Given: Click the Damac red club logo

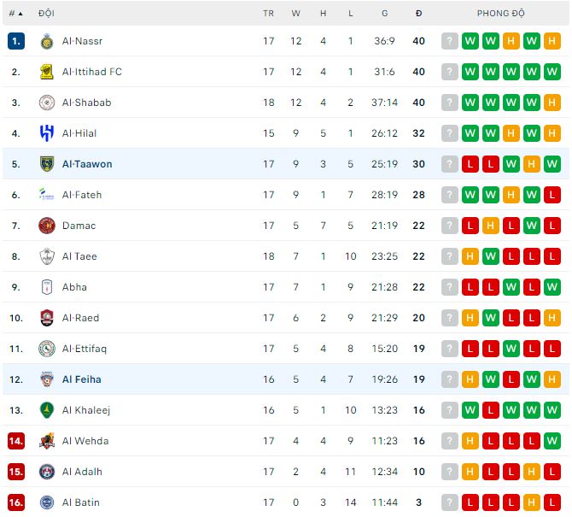Looking at the screenshot, I should click(x=47, y=226).
